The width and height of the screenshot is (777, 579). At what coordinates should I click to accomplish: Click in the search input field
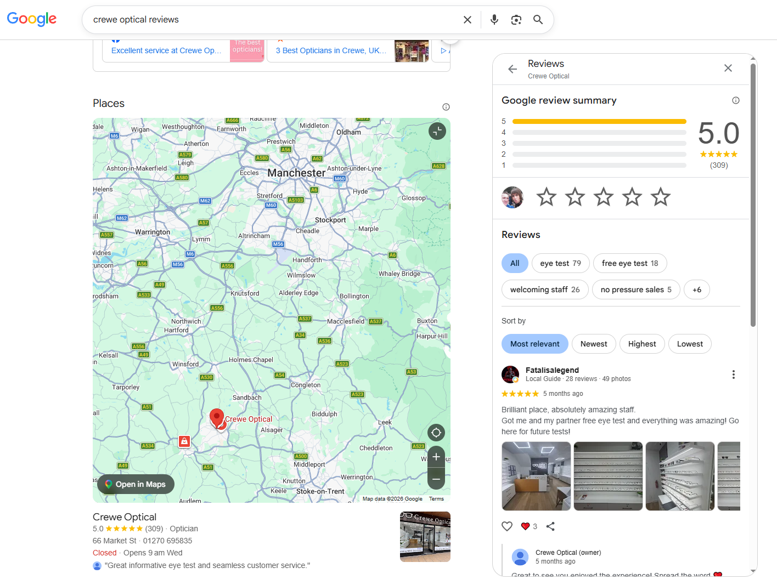coord(274,20)
